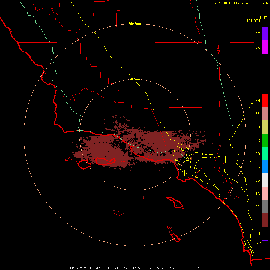This screenshot has height=270, width=270.
Task: Click the WS blue legend swatch
Action: click(265, 167)
